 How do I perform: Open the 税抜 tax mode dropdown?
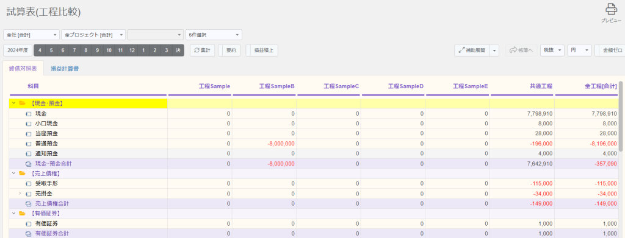click(x=552, y=51)
